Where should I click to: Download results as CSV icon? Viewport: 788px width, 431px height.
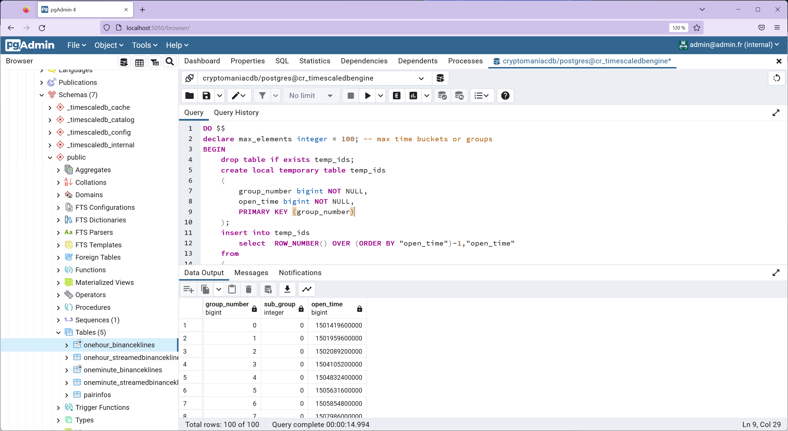pos(287,289)
